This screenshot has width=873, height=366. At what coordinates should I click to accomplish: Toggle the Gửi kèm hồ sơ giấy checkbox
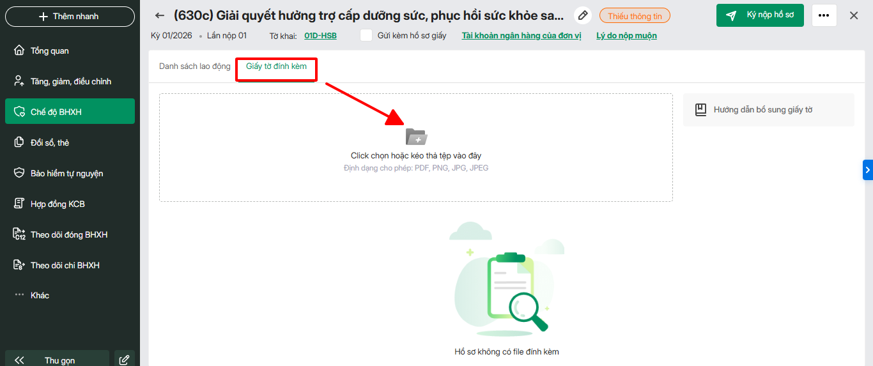point(366,36)
